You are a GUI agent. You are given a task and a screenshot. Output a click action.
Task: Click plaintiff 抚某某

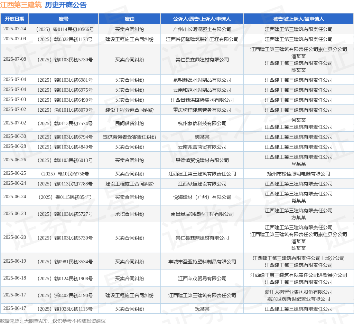202,309
